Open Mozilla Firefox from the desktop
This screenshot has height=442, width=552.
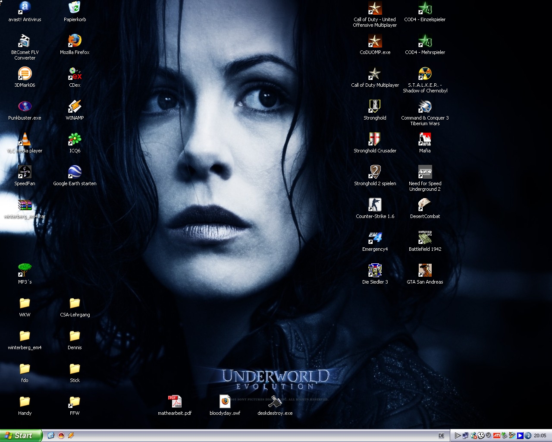[x=75, y=41]
